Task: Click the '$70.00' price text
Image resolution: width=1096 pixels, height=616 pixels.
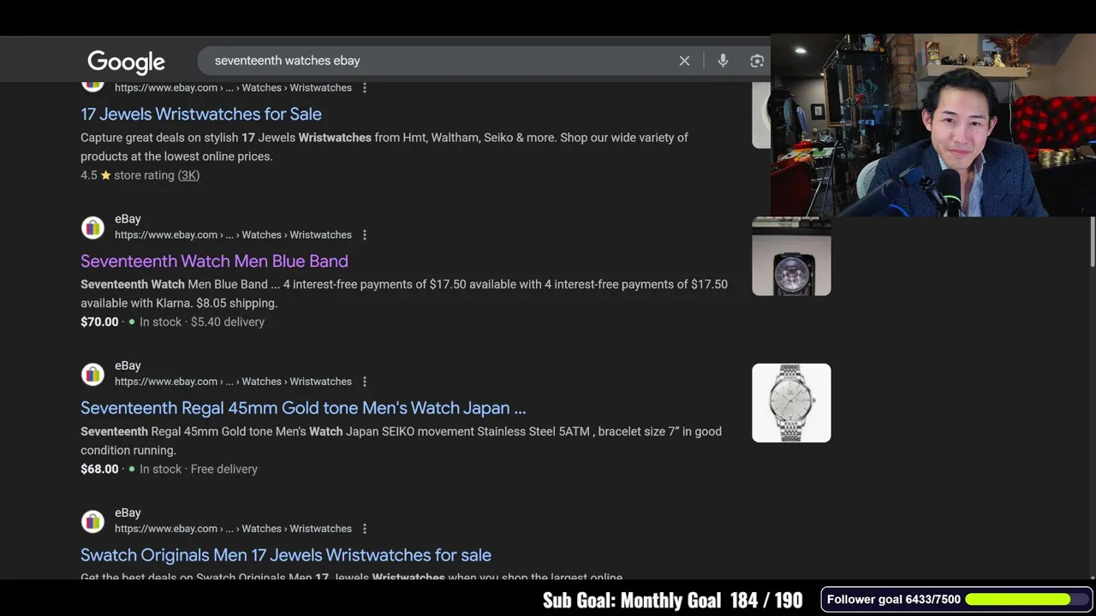Action: [x=99, y=323]
